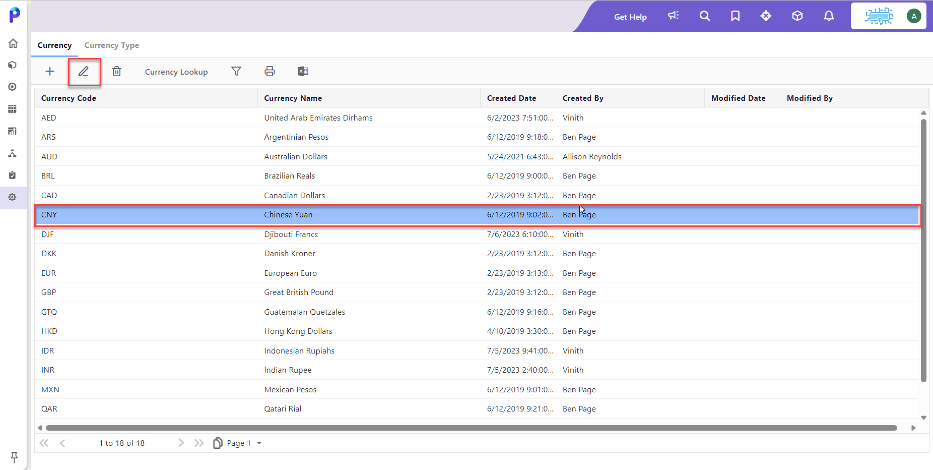This screenshot has height=470, width=933.
Task: Open the filter funnel icon
Action: click(236, 71)
